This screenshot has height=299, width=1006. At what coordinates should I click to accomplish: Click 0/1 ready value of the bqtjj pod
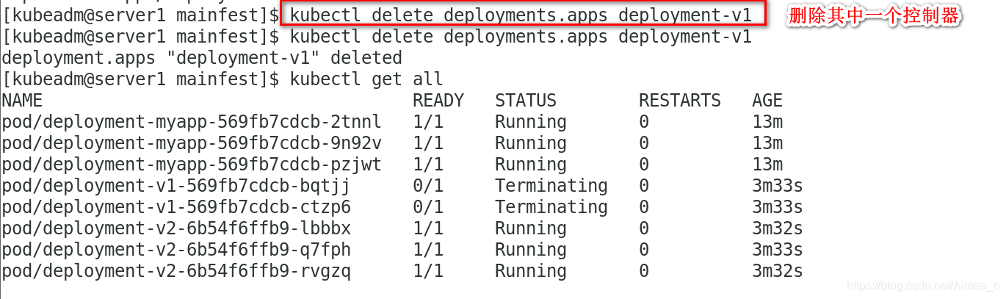tap(428, 186)
